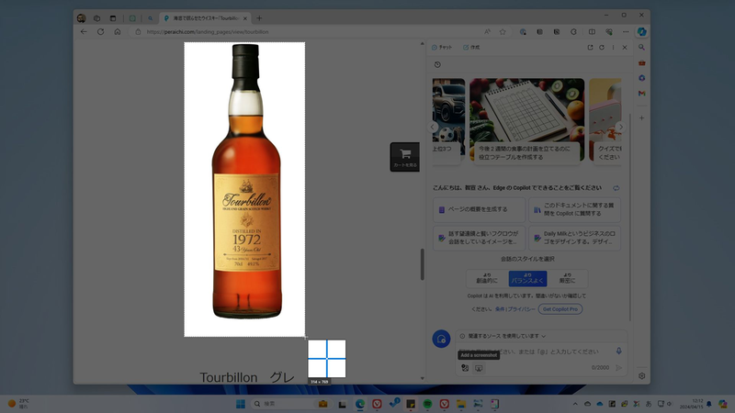Close the Copilot pane
The width and height of the screenshot is (735, 413).
coord(625,48)
